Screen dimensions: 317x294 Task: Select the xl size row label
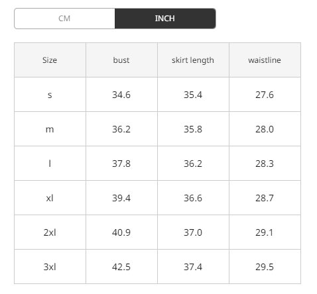click(x=50, y=198)
